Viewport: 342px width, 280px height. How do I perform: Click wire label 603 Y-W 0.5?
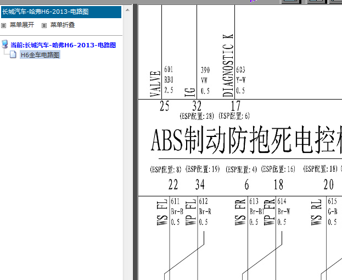[241, 80]
